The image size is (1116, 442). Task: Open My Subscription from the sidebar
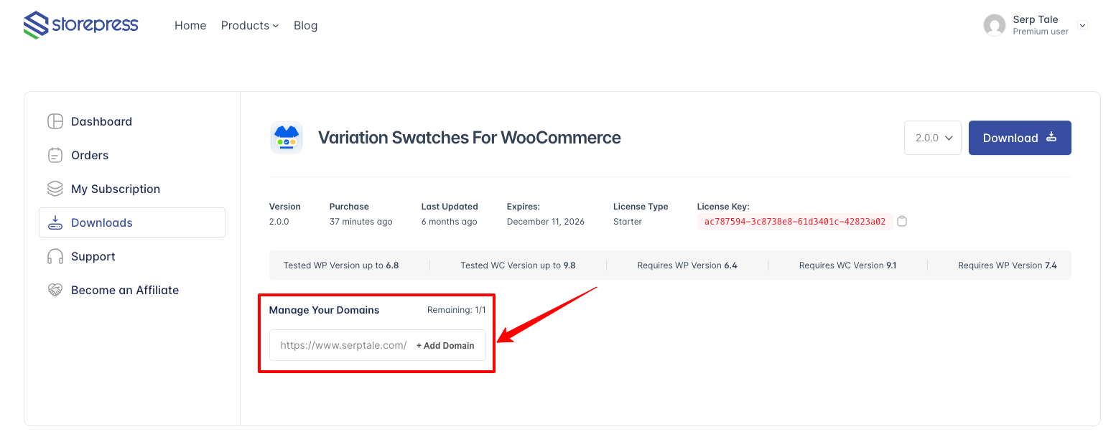coord(115,189)
